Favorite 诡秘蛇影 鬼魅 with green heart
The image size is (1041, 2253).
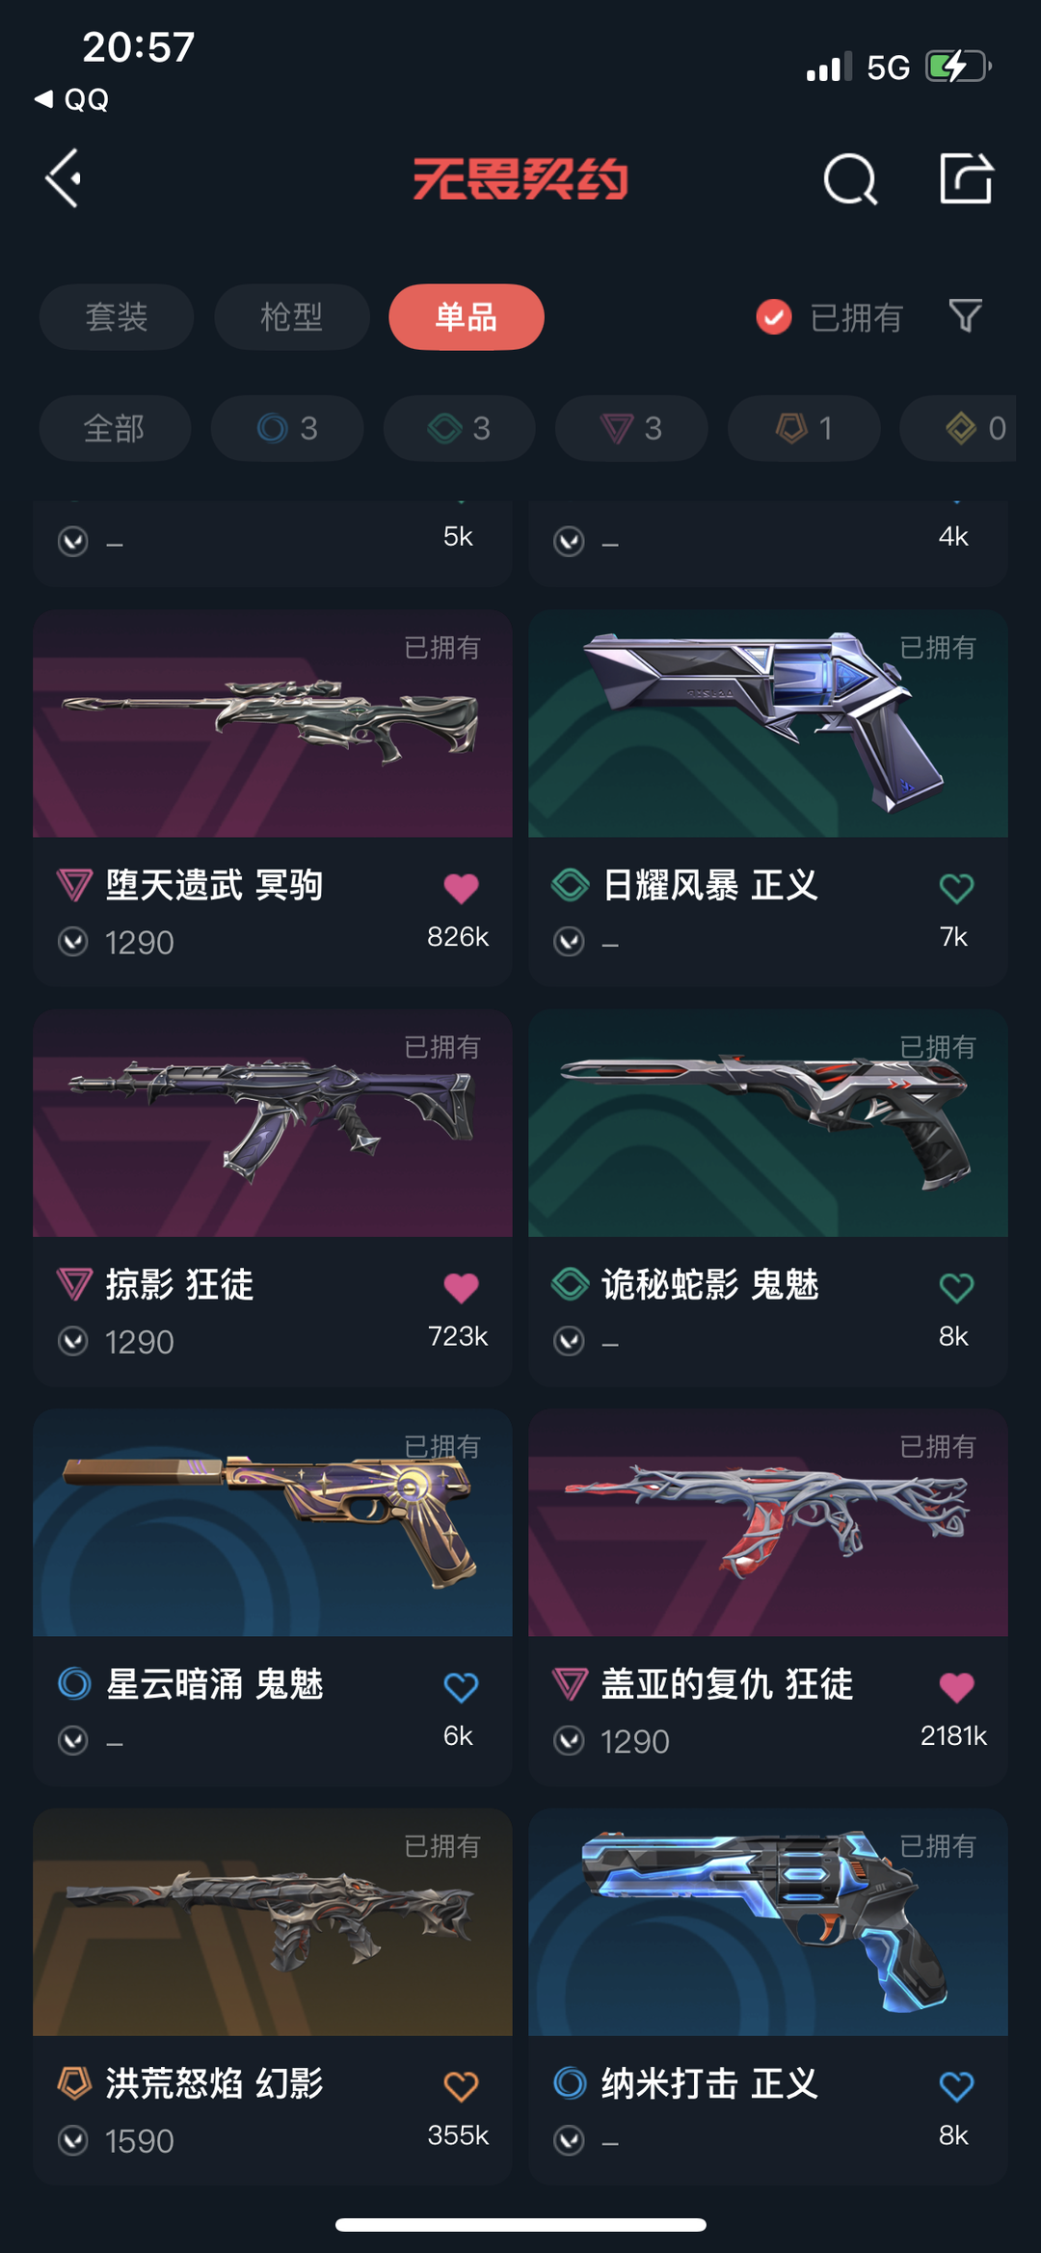pyautogui.click(x=956, y=1287)
